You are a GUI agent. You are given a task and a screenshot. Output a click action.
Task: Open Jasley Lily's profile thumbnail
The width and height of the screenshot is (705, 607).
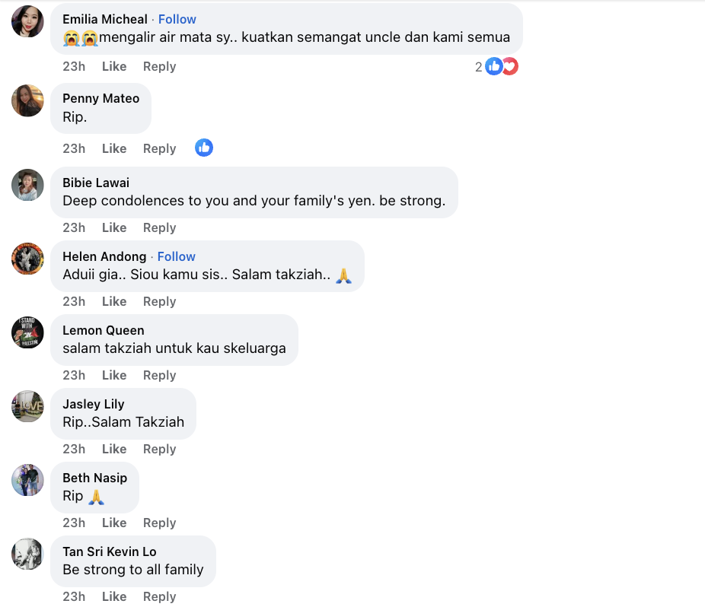point(27,406)
